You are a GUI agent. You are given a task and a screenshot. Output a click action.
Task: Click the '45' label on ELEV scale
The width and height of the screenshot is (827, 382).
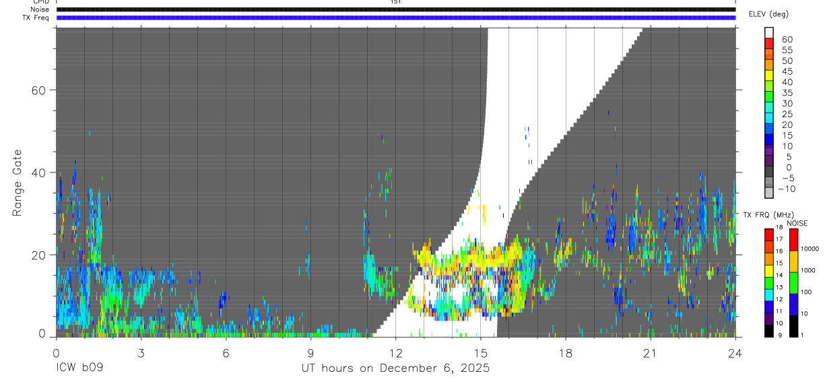tap(787, 71)
